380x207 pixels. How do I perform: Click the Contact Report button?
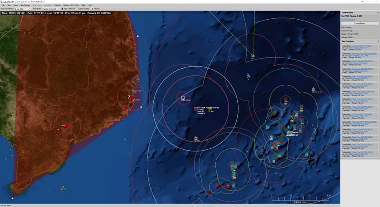pyautogui.click(x=360, y=24)
